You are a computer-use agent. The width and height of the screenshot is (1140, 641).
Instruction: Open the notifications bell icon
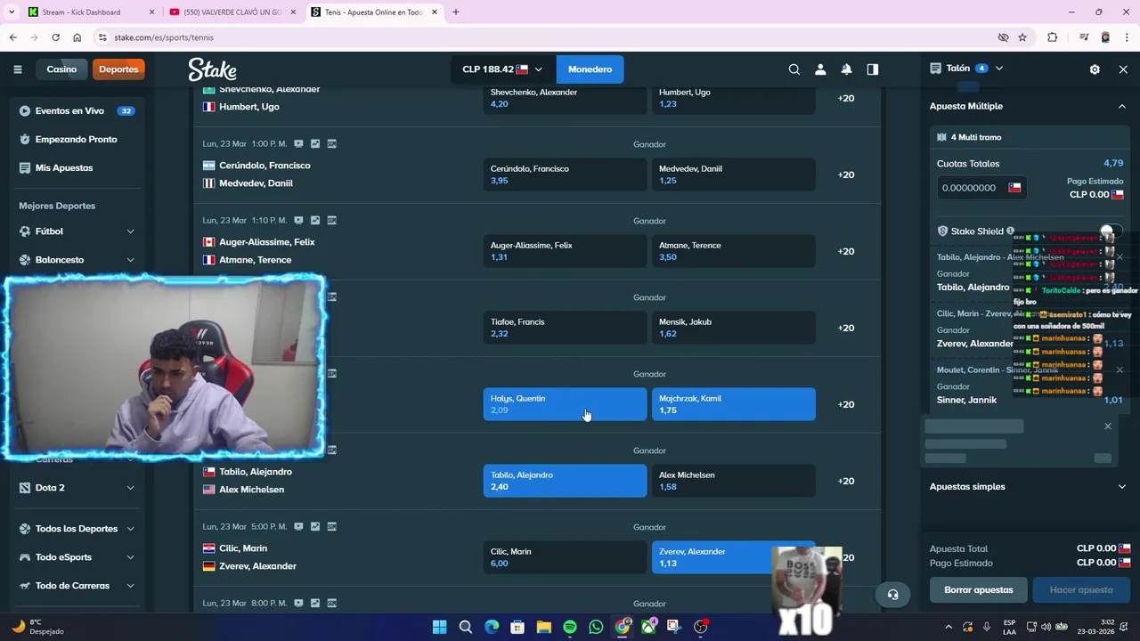[x=847, y=69]
